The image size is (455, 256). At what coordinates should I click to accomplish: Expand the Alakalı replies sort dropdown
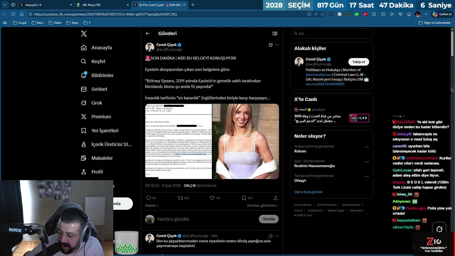[152, 206]
